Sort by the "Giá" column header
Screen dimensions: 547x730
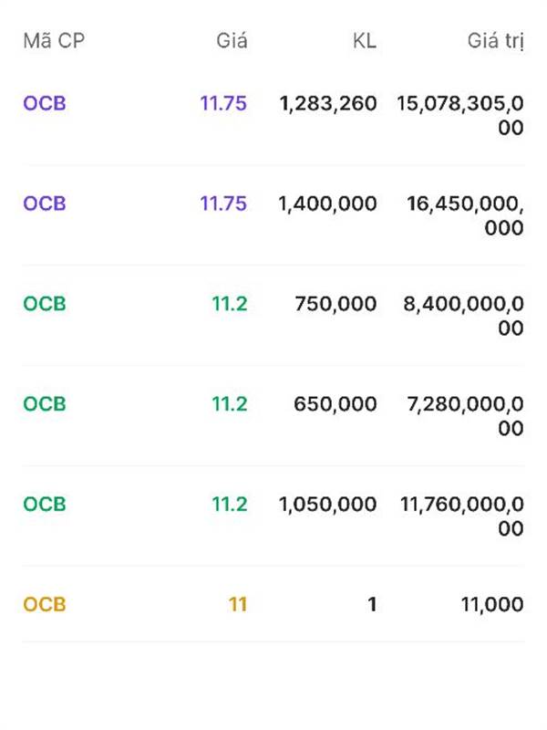[x=232, y=41]
